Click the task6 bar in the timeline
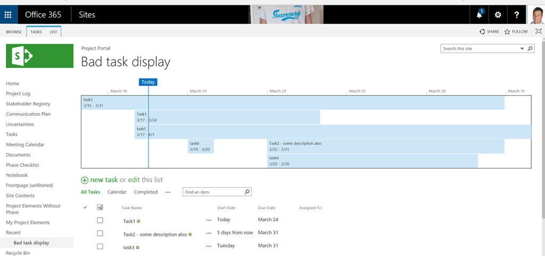The width and height of the screenshot is (545, 256). coord(200,146)
